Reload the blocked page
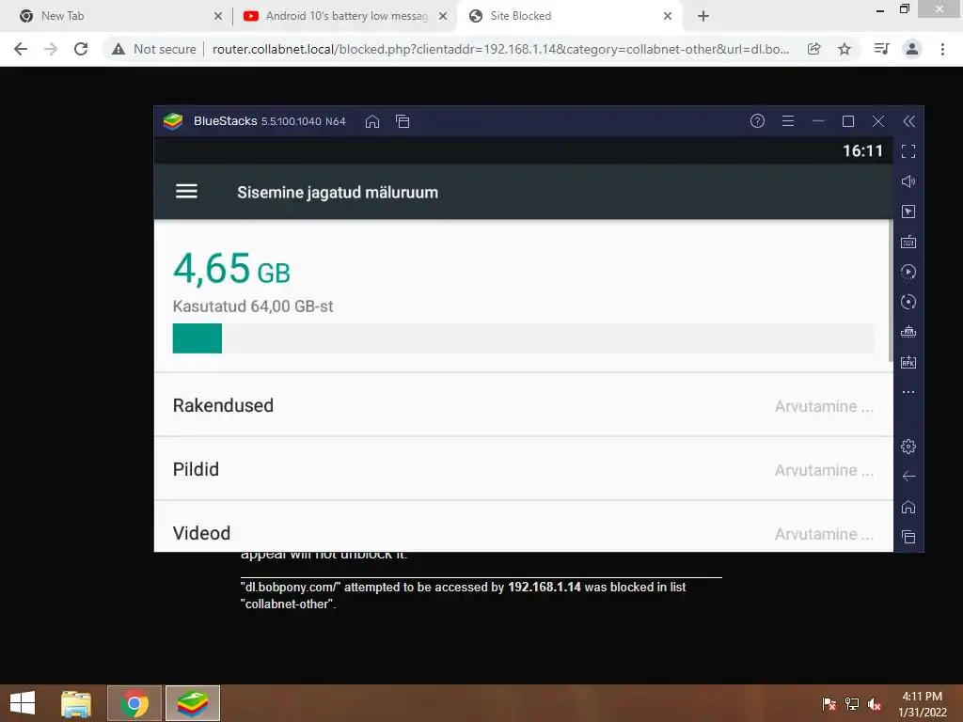Screen dimensions: 963x722 click(x=81, y=49)
